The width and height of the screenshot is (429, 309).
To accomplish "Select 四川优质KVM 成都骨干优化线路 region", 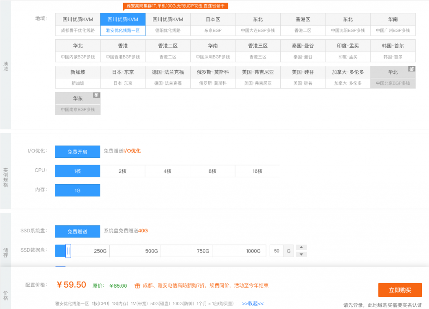I will coord(78,25).
